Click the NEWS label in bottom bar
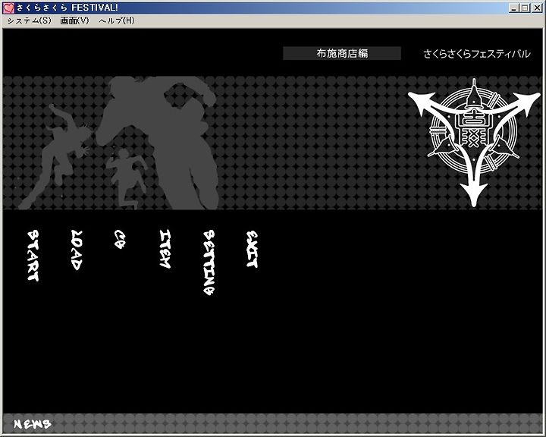 [x=32, y=424]
